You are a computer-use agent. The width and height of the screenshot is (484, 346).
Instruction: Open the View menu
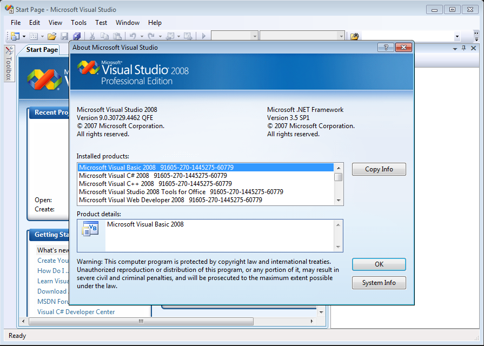point(55,23)
